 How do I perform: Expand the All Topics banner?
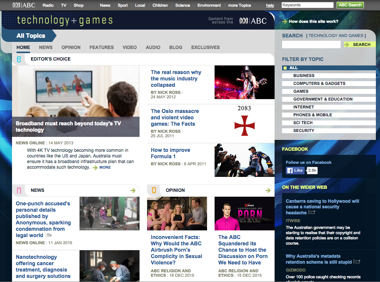[31, 36]
